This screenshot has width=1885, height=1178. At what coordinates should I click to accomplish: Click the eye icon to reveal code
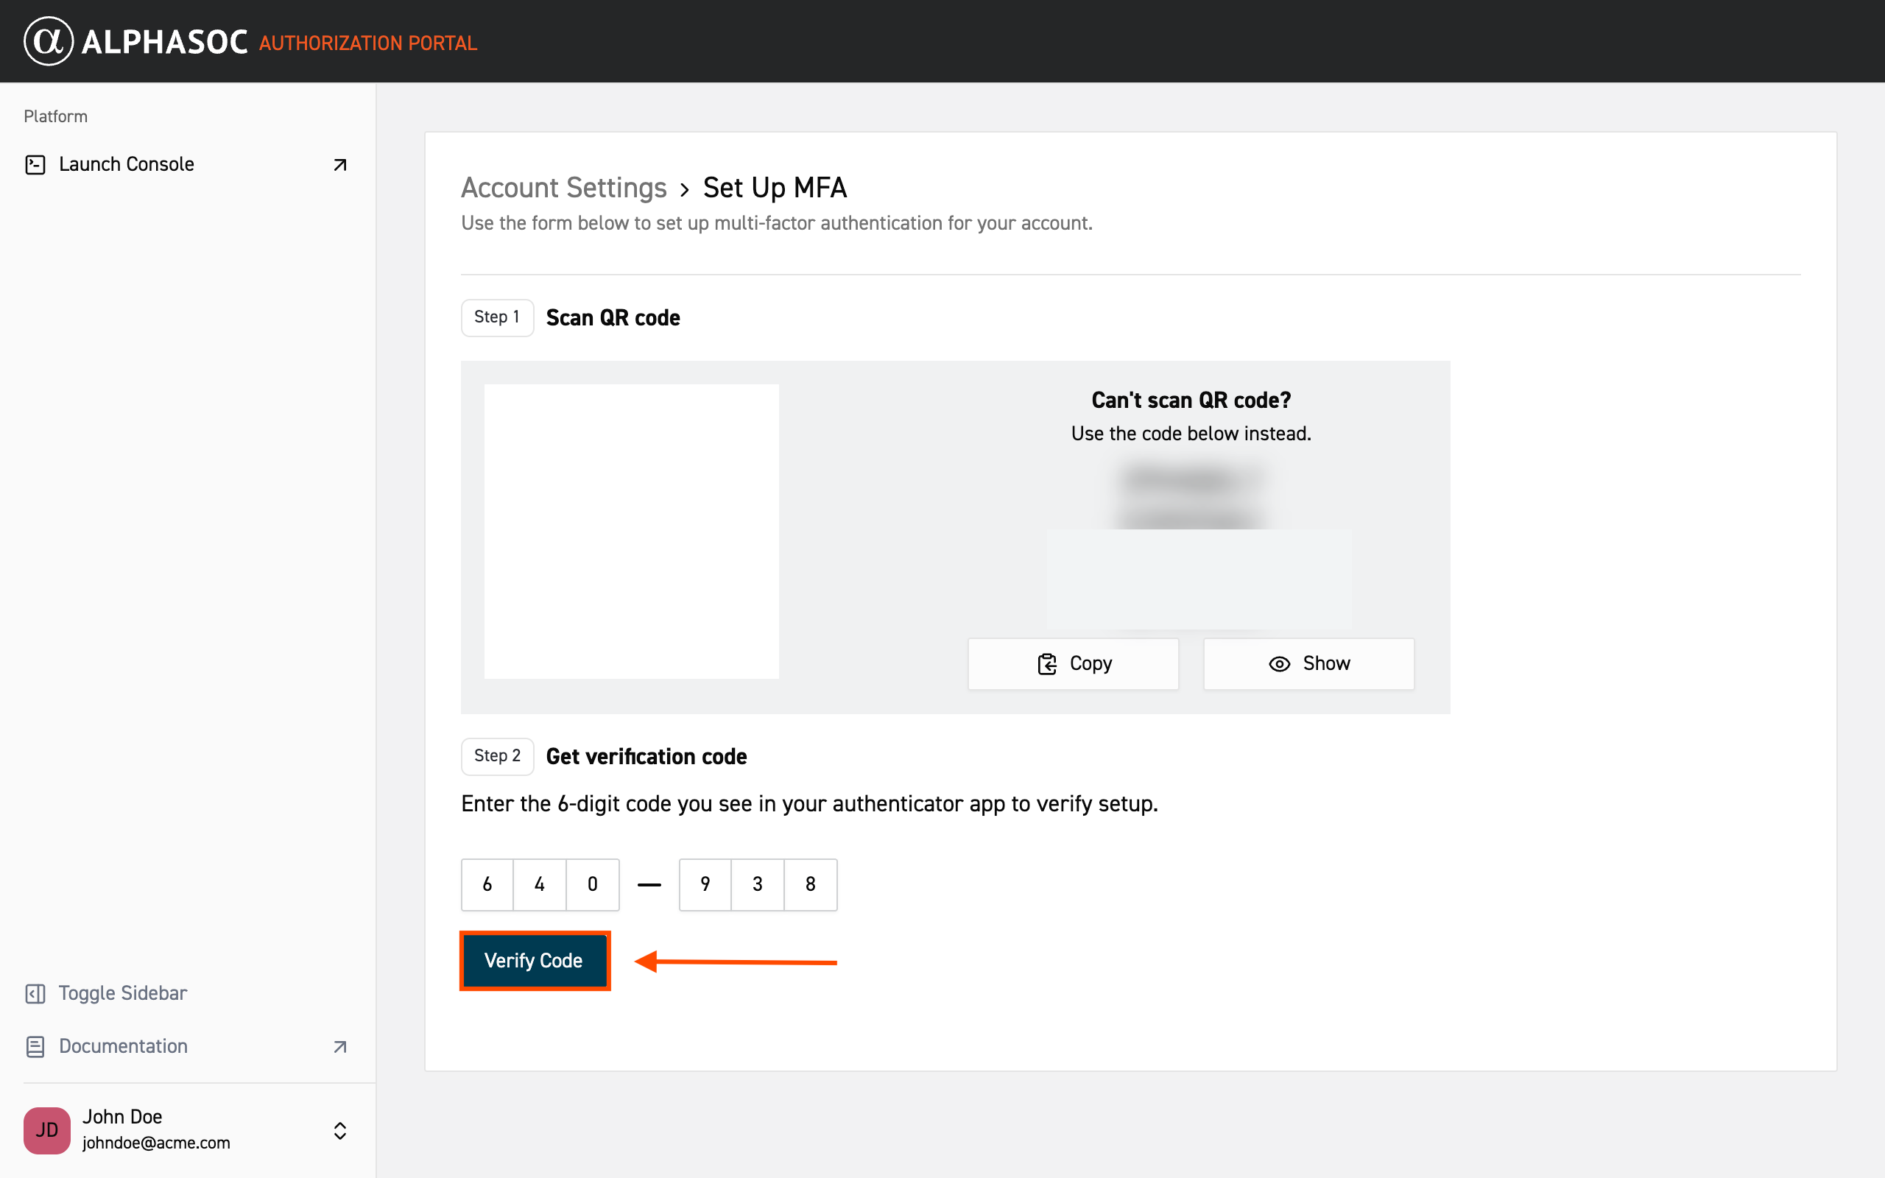[1279, 664]
